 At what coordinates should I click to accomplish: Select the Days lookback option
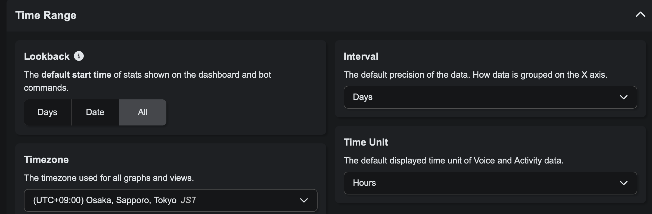coord(47,112)
